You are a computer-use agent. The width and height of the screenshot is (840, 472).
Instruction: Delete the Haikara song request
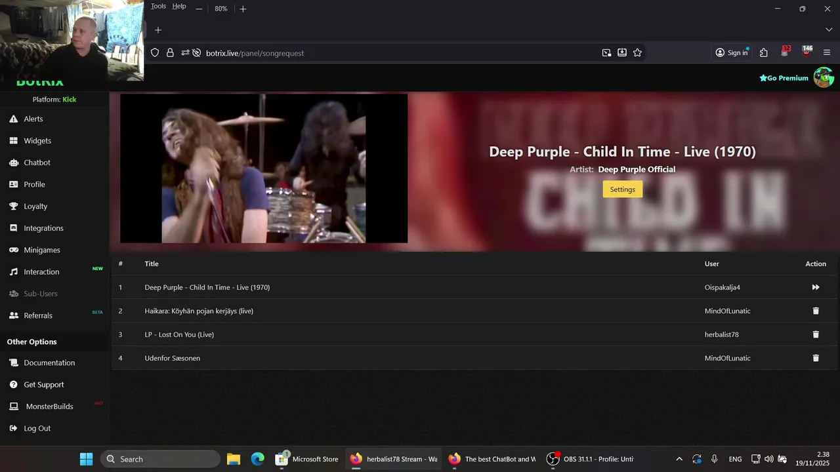816,311
